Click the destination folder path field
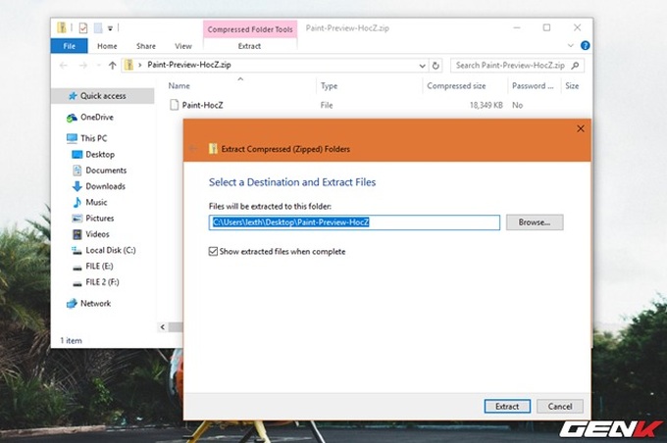Screen dimensions: 667x443 coord(354,222)
